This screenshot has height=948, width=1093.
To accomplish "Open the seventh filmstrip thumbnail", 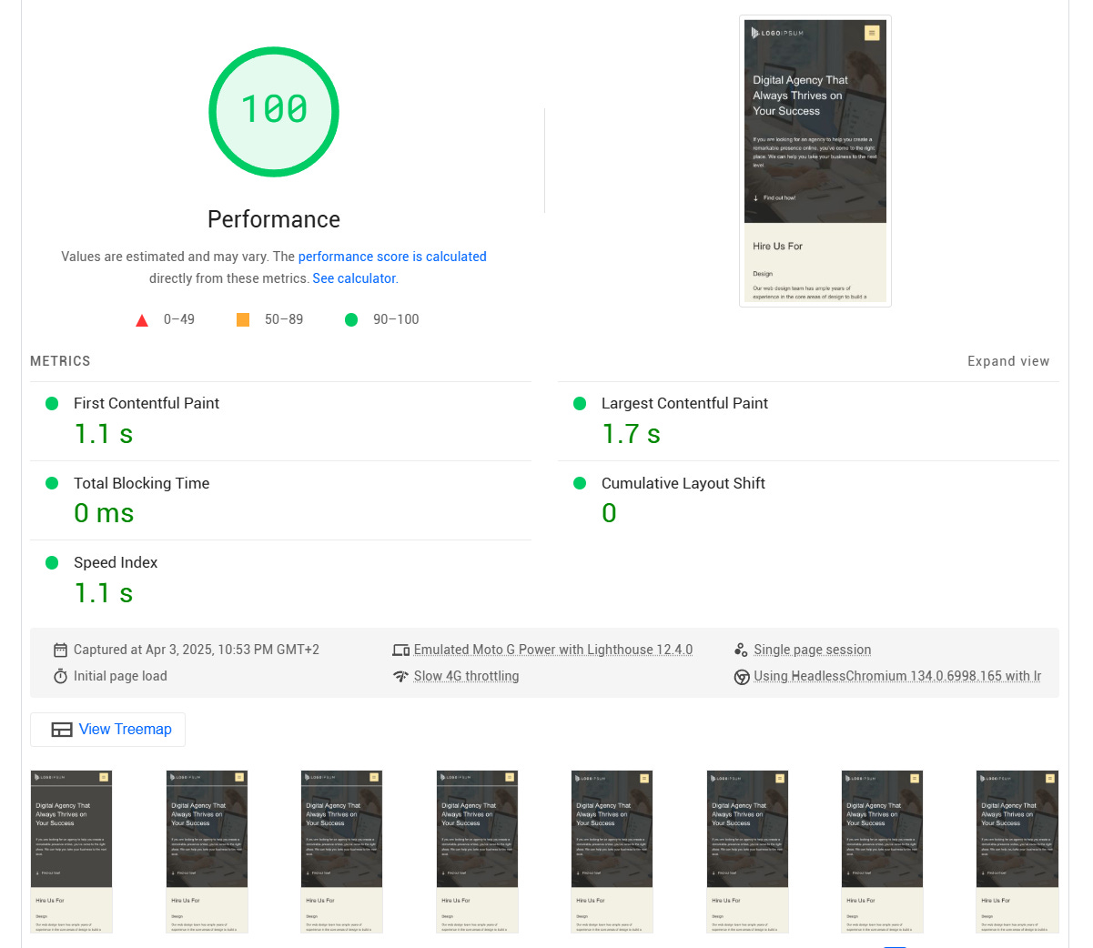I will tap(882, 852).
